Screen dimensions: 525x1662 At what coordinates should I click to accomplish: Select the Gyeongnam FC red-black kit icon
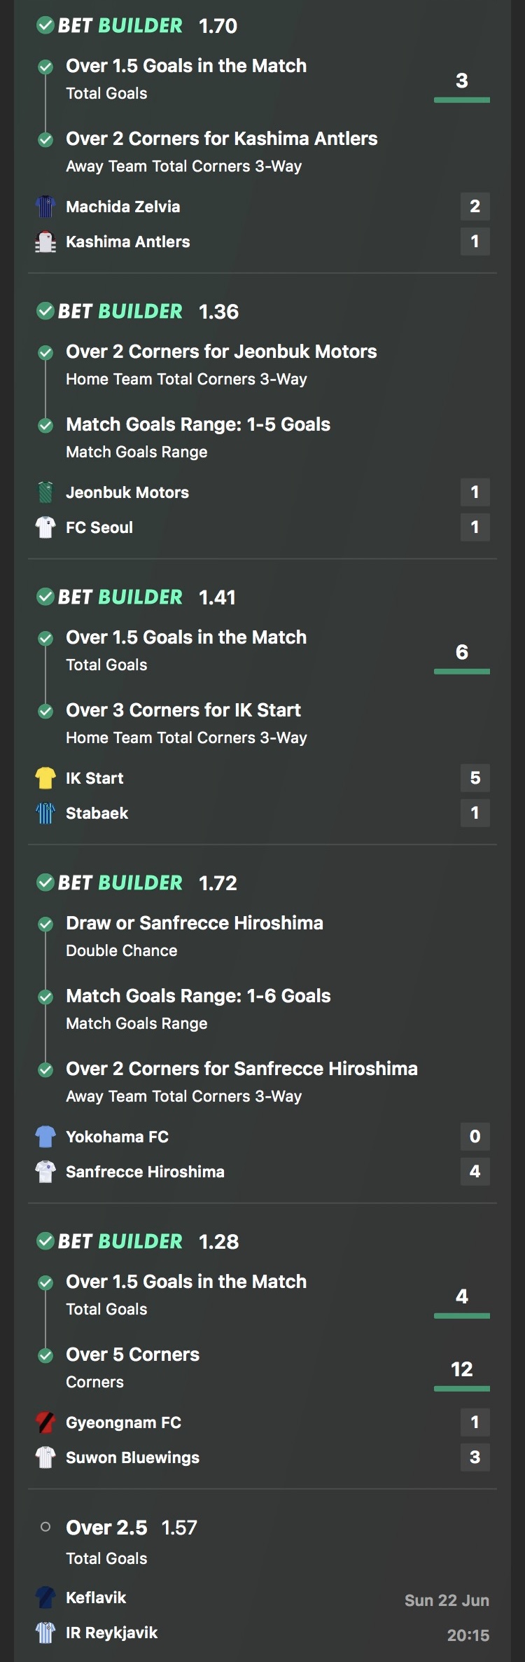point(45,1422)
